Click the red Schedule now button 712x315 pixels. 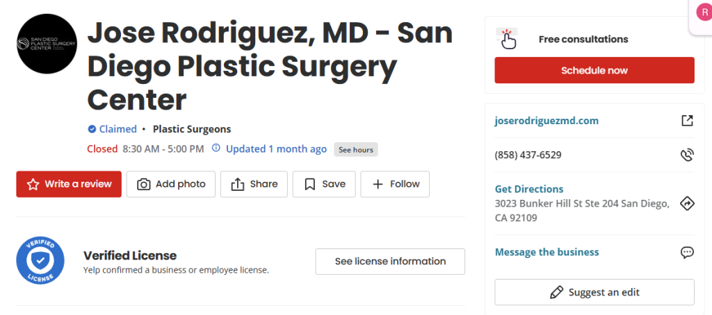[594, 70]
